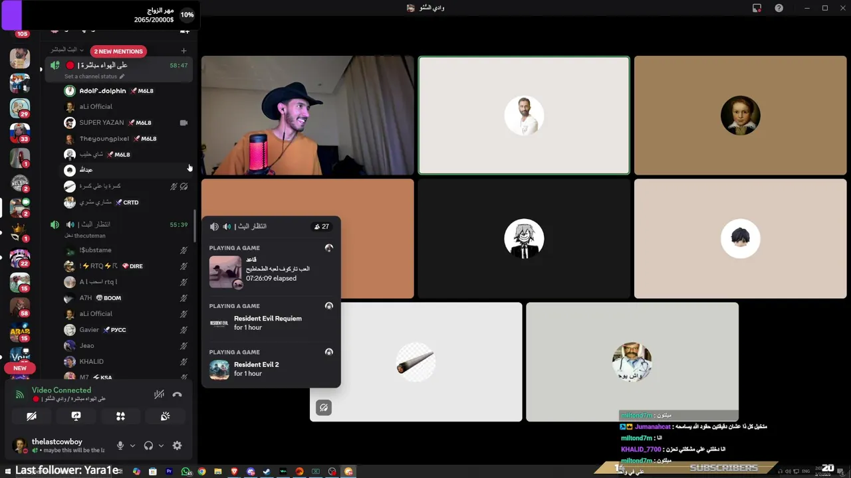Open Google Chrome from the taskbar
This screenshot has width=851, height=478.
[201, 471]
